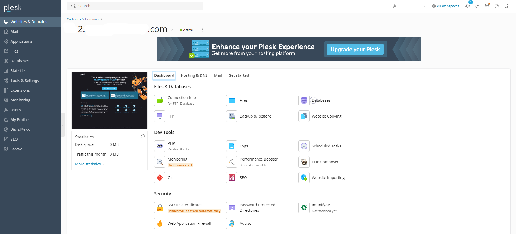Open Extensions in the sidebar
This screenshot has height=234, width=516.
point(30,90)
